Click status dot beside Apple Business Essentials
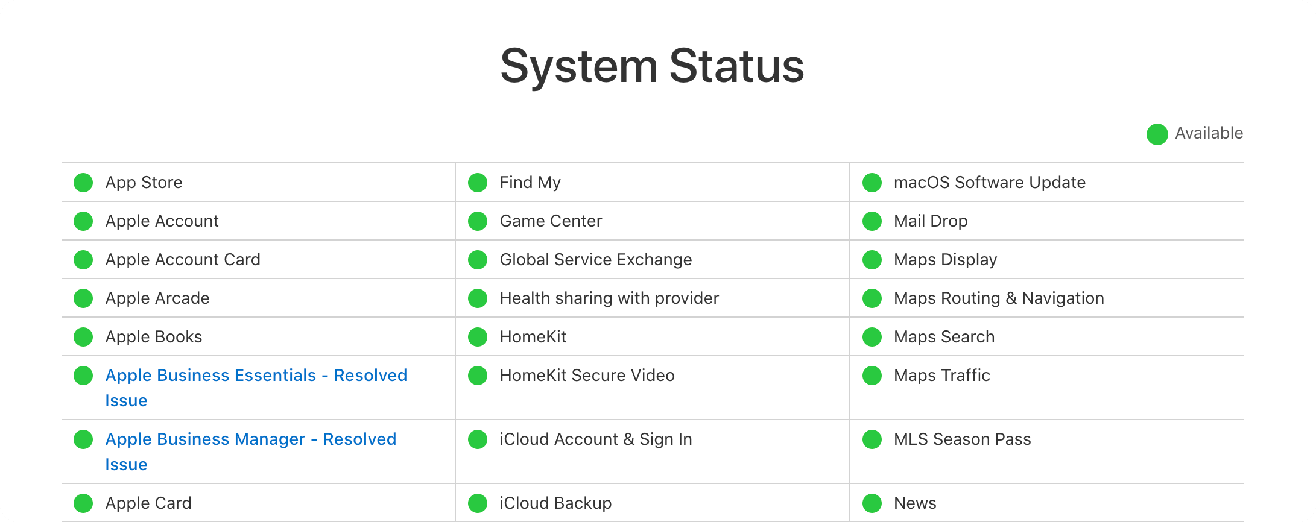Image resolution: width=1316 pixels, height=522 pixels. (83, 376)
